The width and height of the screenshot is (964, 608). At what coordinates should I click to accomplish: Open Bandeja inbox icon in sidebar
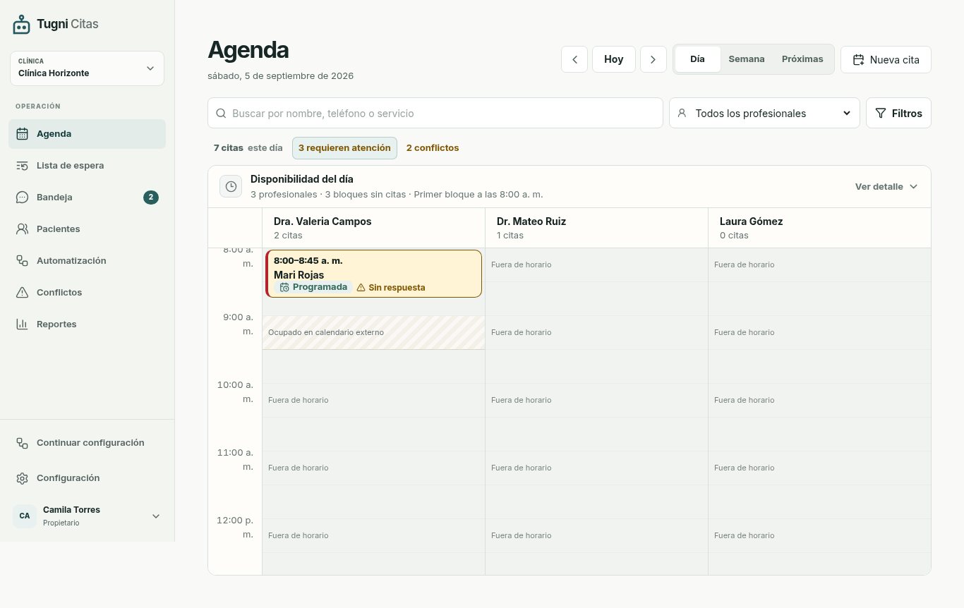click(22, 197)
